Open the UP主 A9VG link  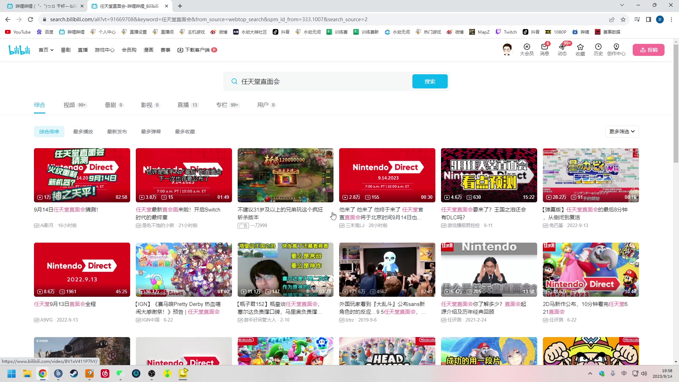(46, 320)
